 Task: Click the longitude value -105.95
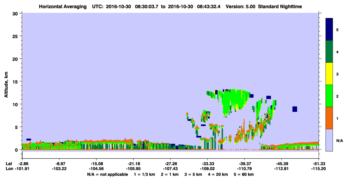[133, 169]
